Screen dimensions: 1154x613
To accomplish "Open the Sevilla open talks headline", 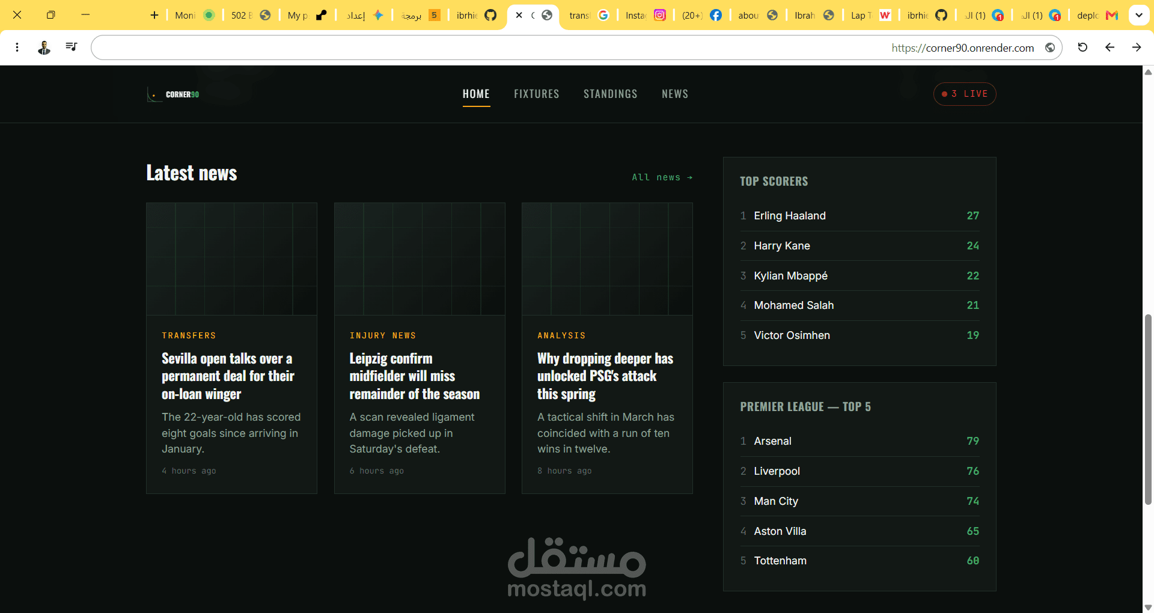I will tap(228, 376).
